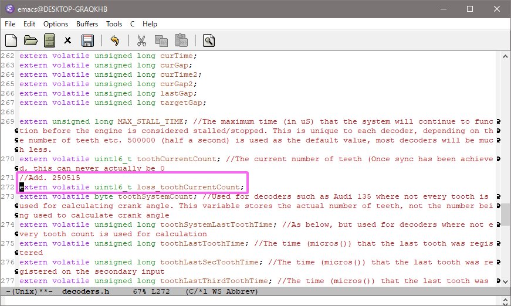Click the (Unix) end-of-line indicator in mode line

pos(25,291)
